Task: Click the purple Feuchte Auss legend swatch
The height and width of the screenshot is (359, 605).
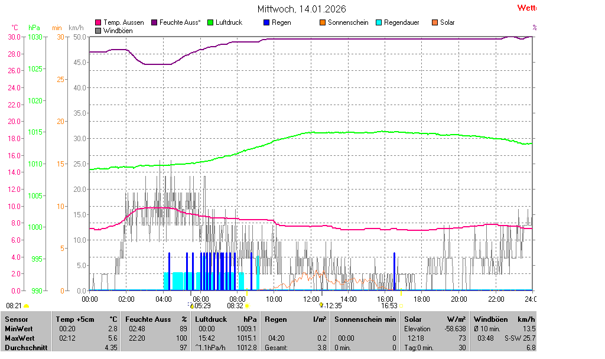Action: 154,22
